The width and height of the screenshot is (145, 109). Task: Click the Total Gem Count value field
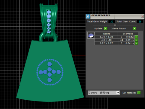pos(140,21)
